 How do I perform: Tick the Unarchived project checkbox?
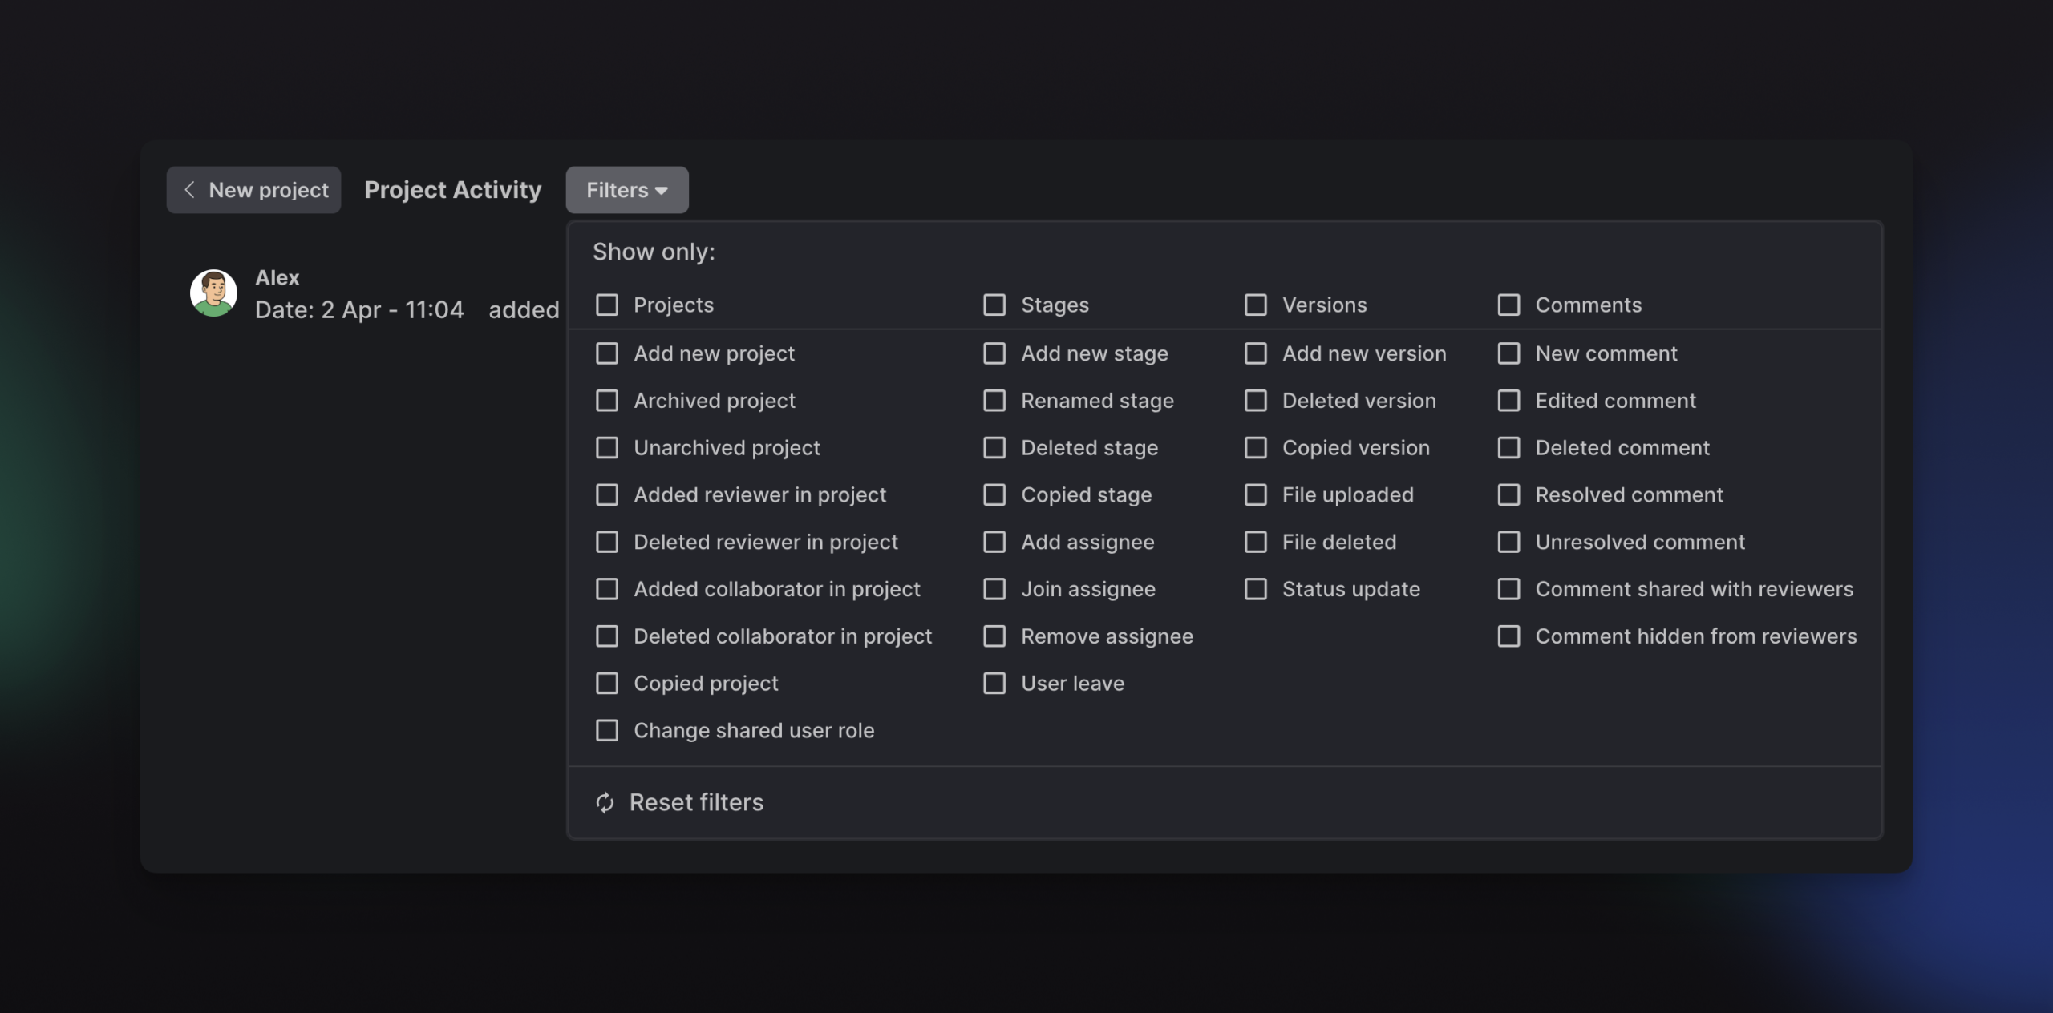(607, 448)
